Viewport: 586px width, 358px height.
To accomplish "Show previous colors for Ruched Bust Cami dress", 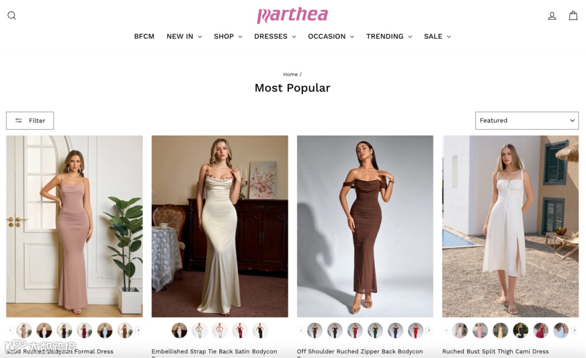I will (x=446, y=330).
